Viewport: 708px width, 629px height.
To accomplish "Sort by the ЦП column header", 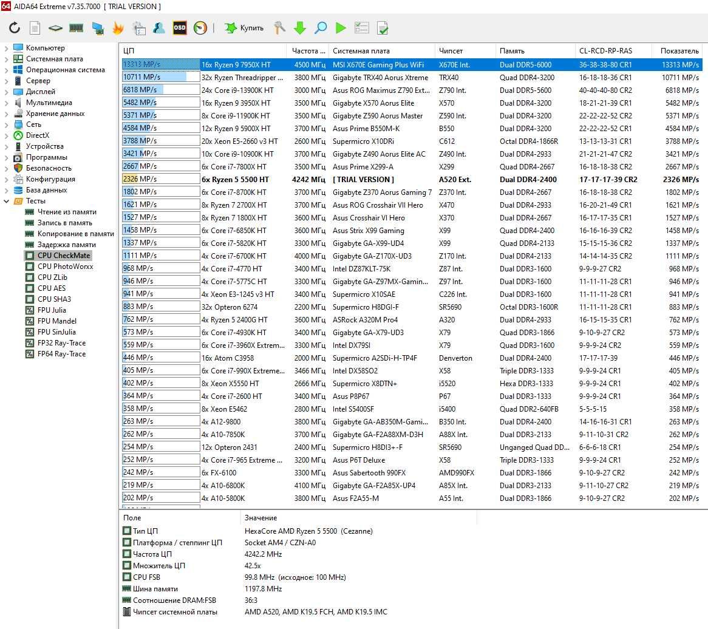I will [x=203, y=50].
